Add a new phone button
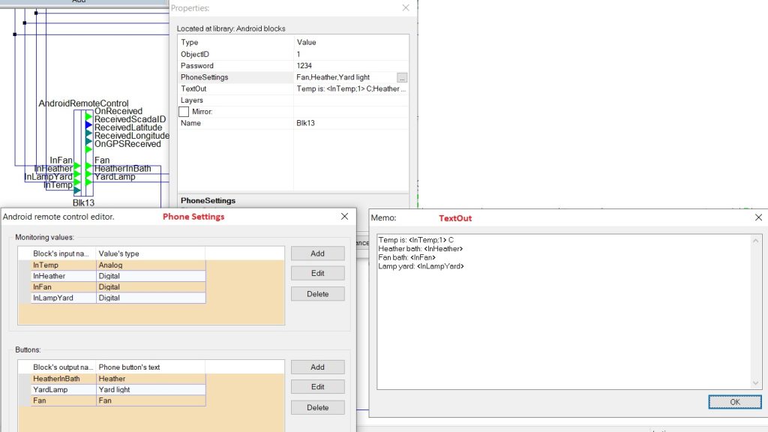Screen dimensions: 768x432 point(317,367)
